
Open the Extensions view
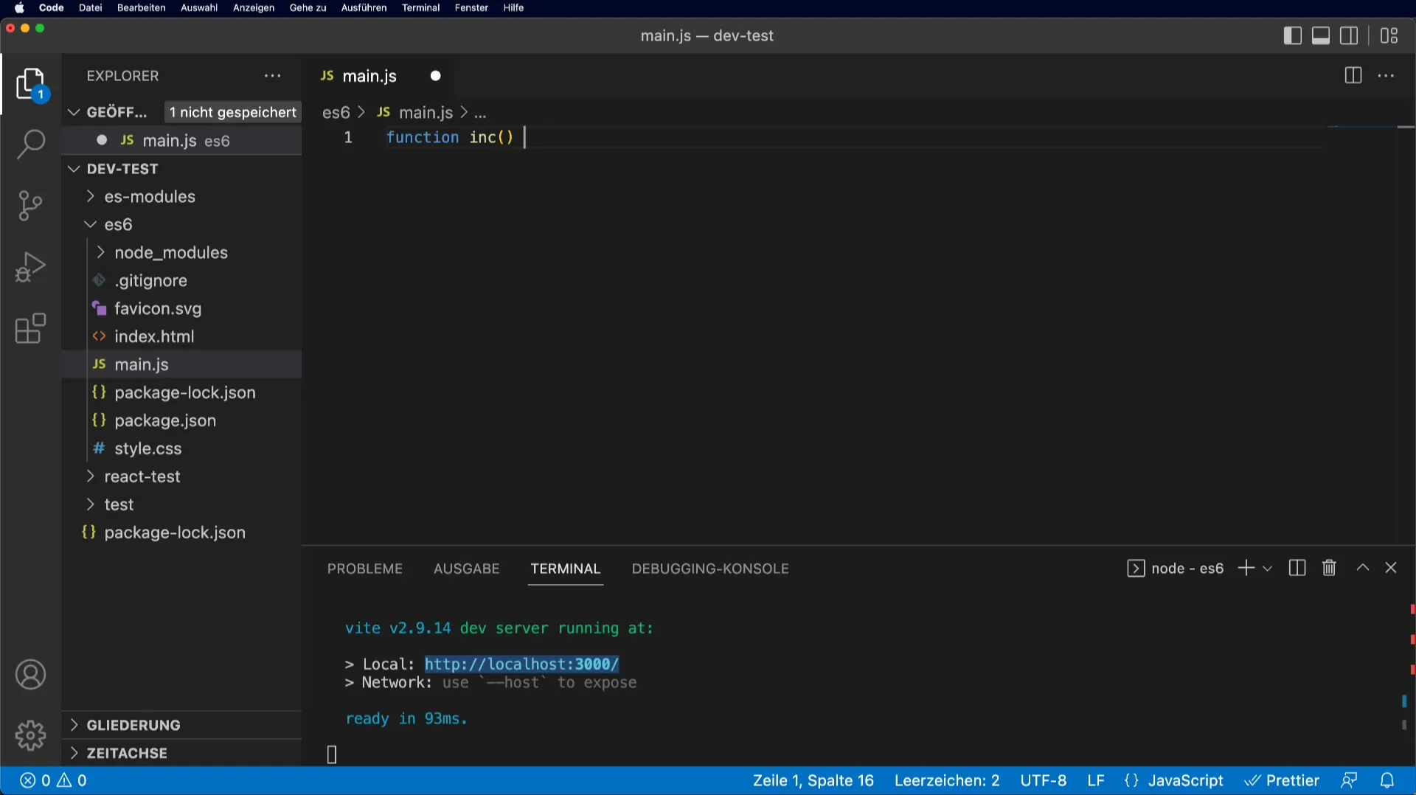point(30,329)
